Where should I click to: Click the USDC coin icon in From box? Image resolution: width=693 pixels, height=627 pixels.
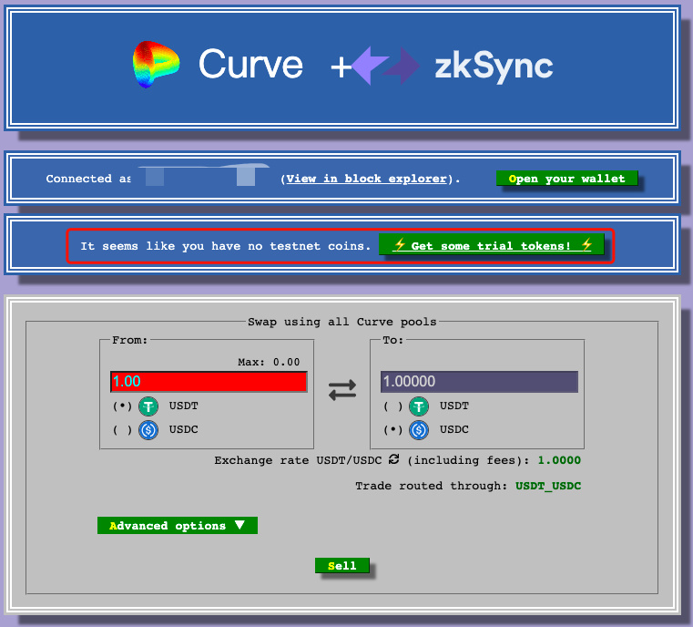pyautogui.click(x=148, y=430)
